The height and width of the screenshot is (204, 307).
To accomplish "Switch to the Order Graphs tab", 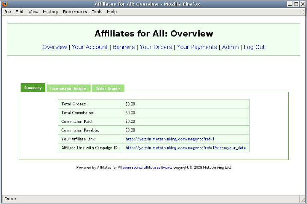I will coord(108,88).
